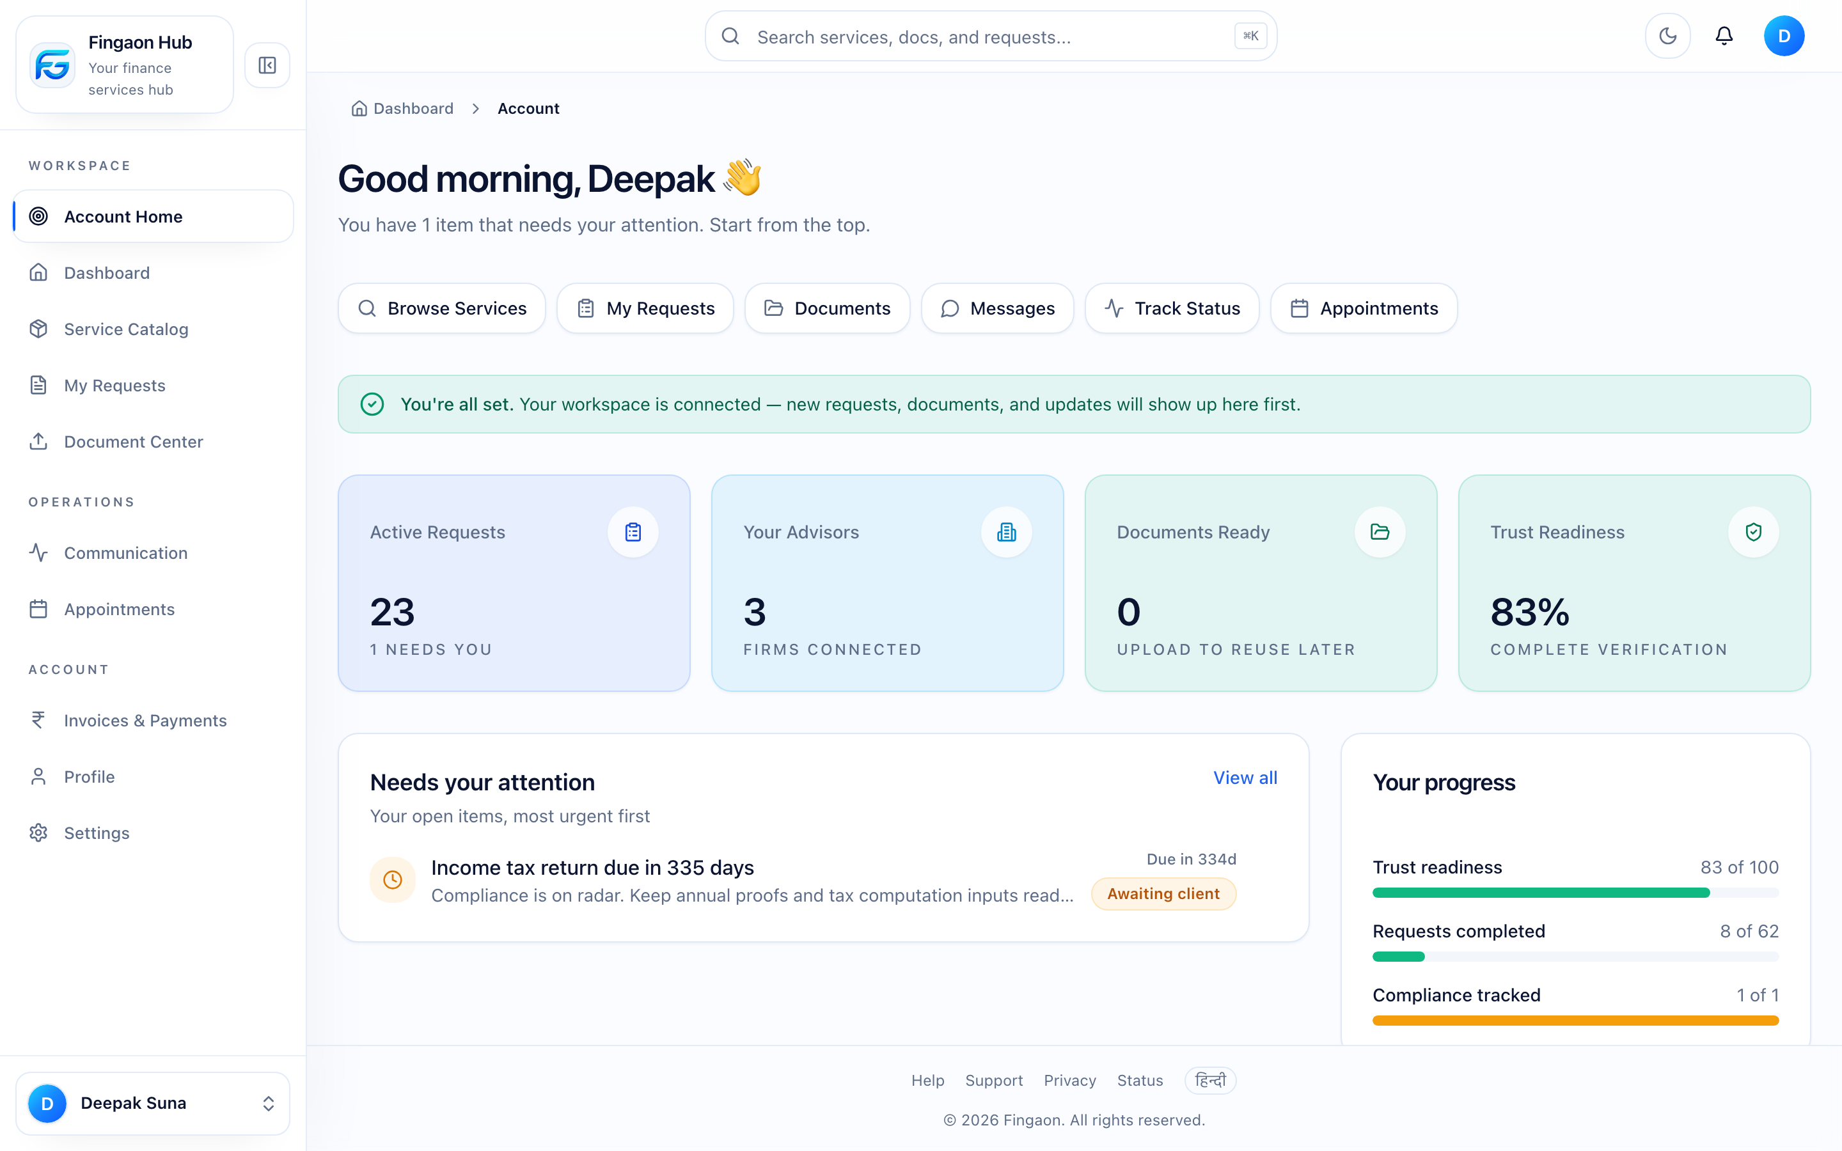Click the Service Catalog box icon
The width and height of the screenshot is (1842, 1151).
coord(38,329)
